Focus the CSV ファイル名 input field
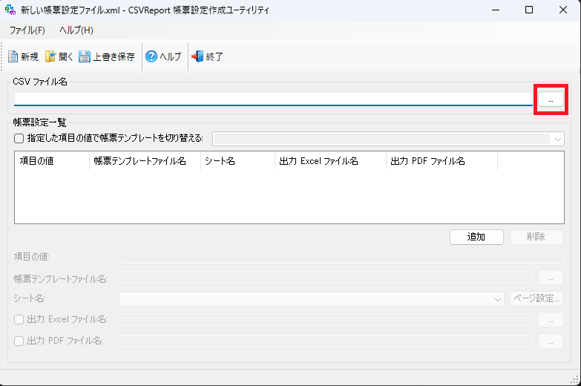 pos(274,99)
